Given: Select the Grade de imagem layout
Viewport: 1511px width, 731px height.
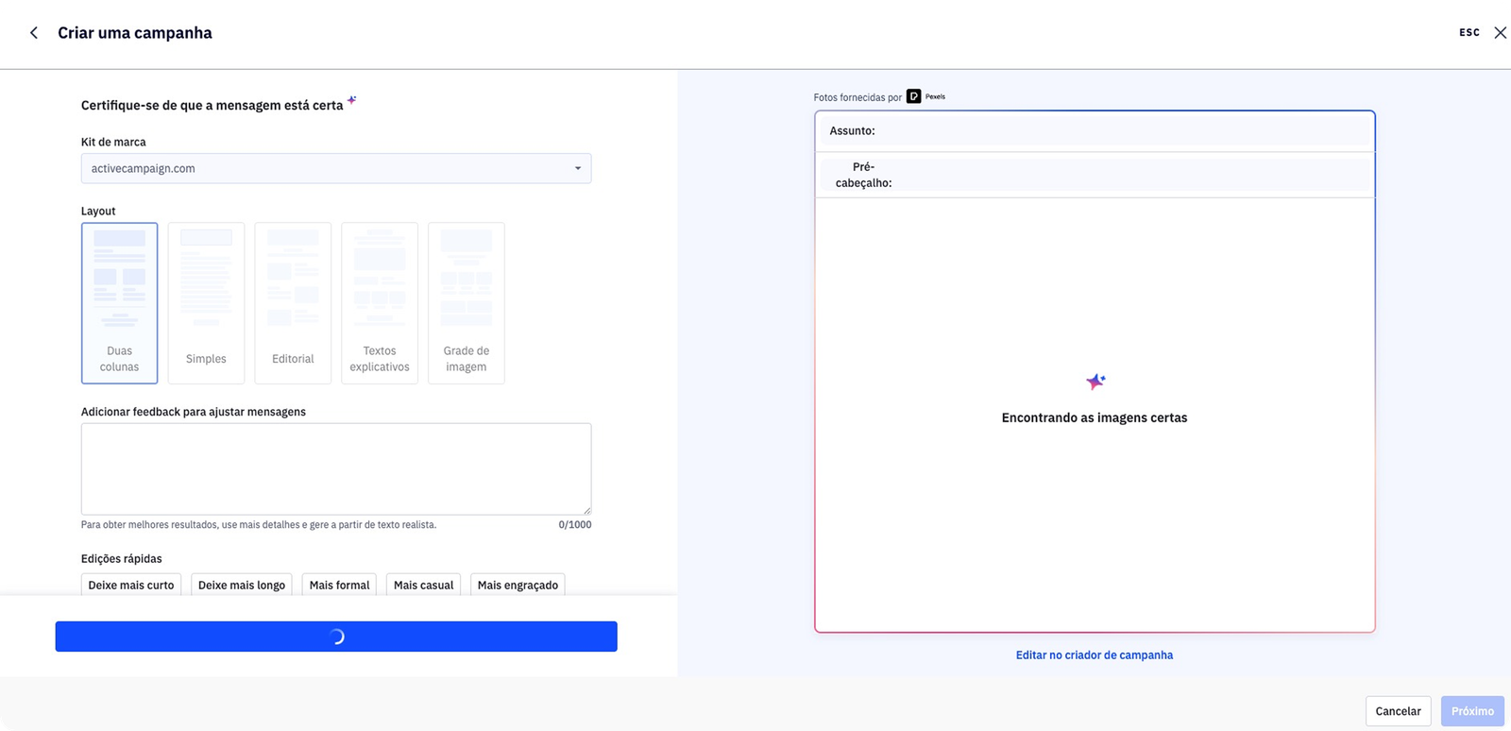Looking at the screenshot, I should pos(467,303).
